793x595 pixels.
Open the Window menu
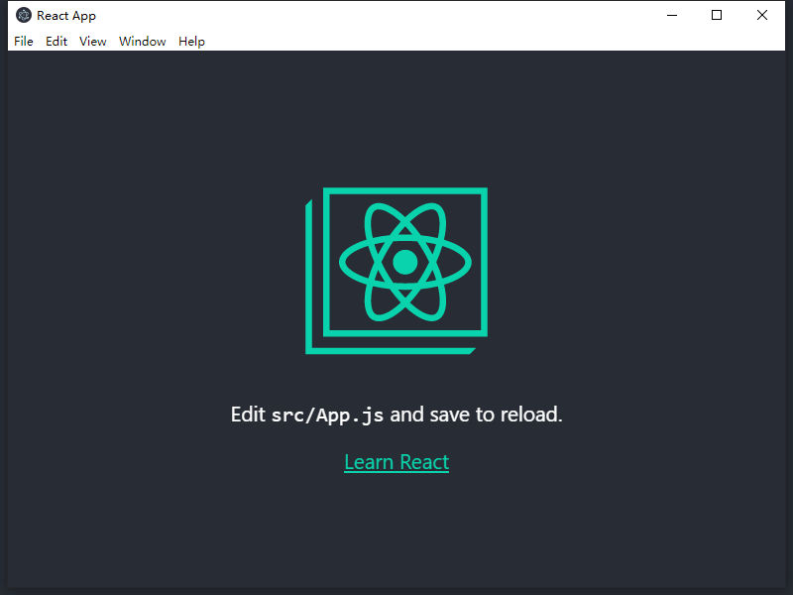(x=142, y=42)
